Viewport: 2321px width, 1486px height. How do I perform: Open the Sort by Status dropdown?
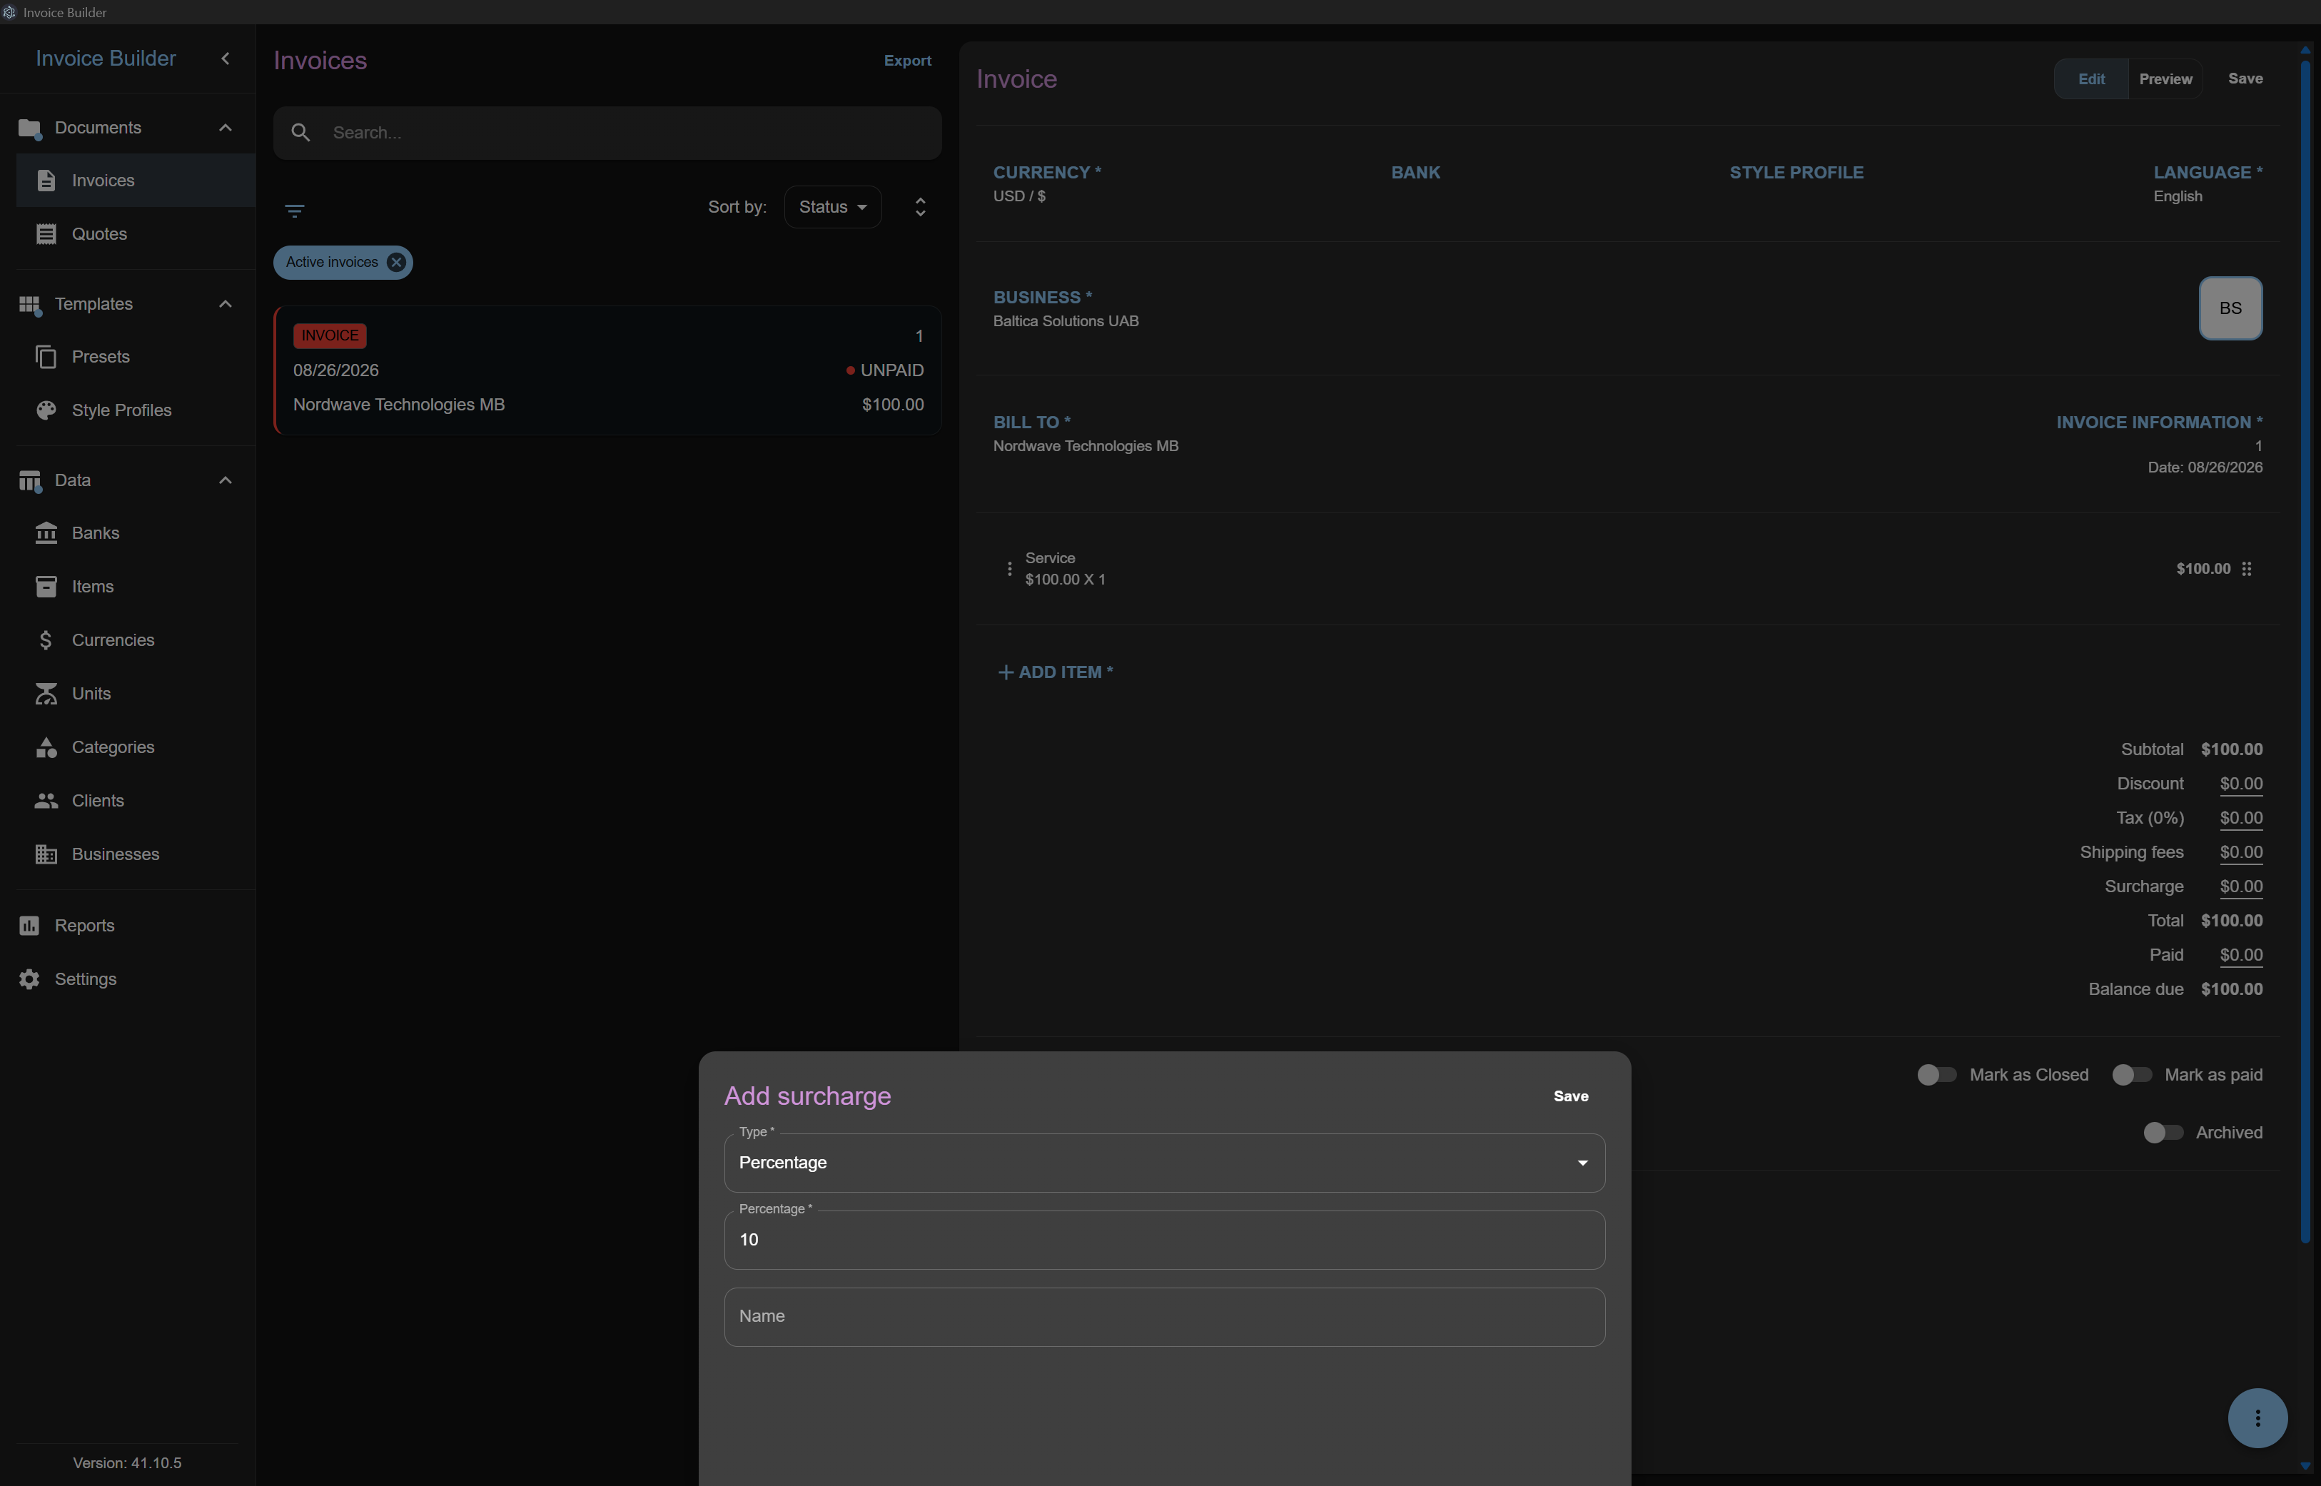click(x=832, y=208)
